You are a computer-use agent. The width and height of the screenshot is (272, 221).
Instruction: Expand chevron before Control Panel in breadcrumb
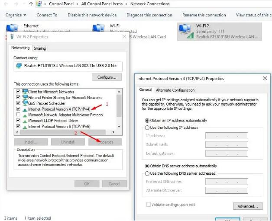pyautogui.click(x=45, y=4)
